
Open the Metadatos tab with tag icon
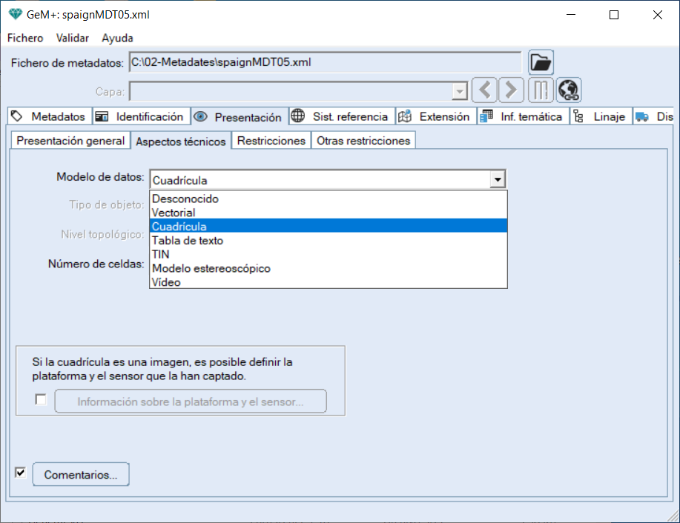[50, 116]
